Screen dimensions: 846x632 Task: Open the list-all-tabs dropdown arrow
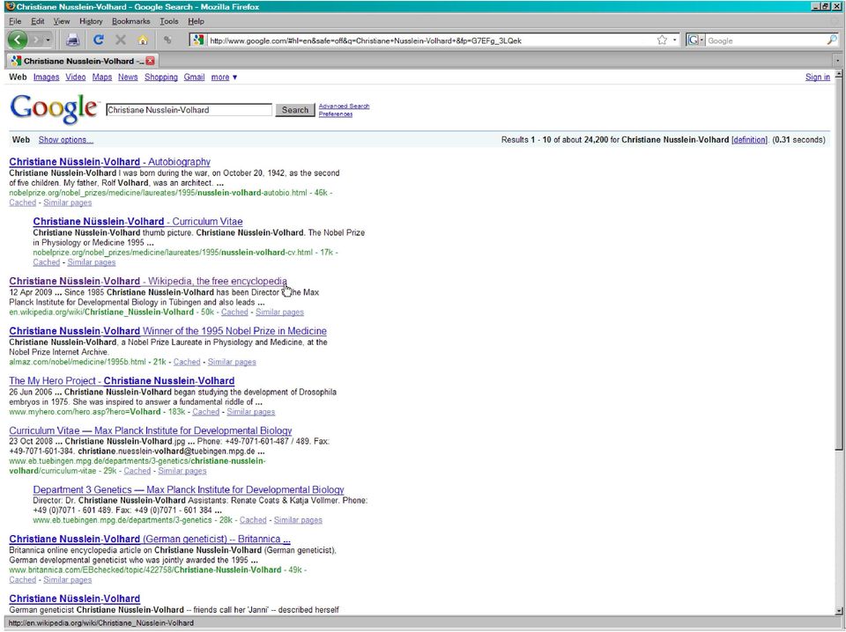(837, 61)
